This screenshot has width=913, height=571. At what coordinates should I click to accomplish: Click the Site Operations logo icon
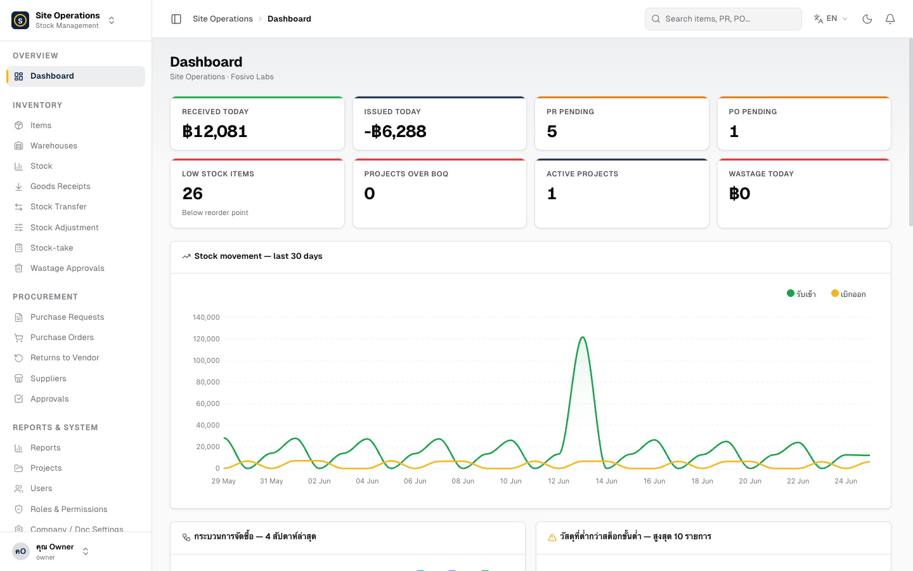click(x=20, y=20)
